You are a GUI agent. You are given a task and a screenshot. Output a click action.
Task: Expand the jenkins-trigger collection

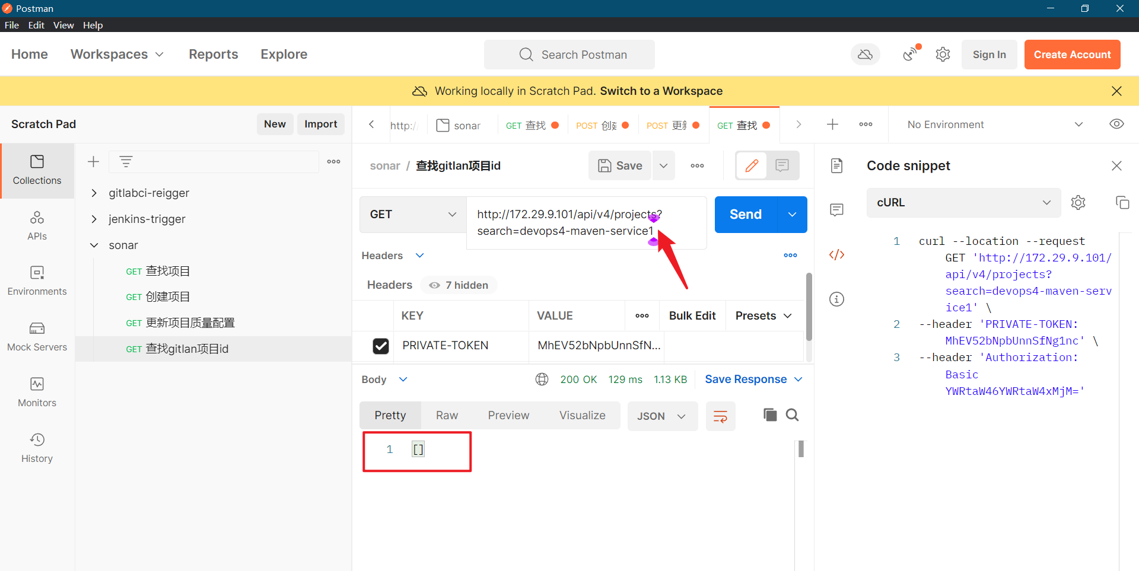coord(94,219)
